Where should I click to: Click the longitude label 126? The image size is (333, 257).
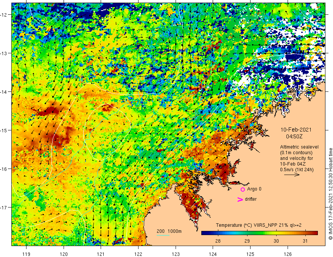coord(288,254)
